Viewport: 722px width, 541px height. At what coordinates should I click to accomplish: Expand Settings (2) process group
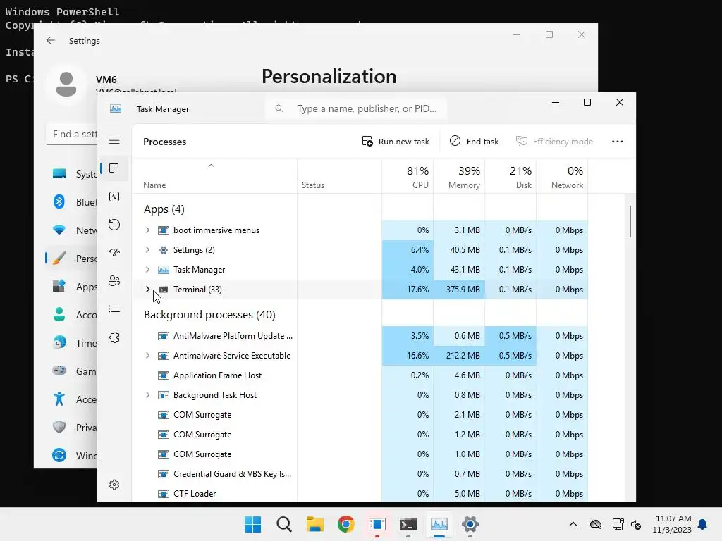(x=147, y=250)
